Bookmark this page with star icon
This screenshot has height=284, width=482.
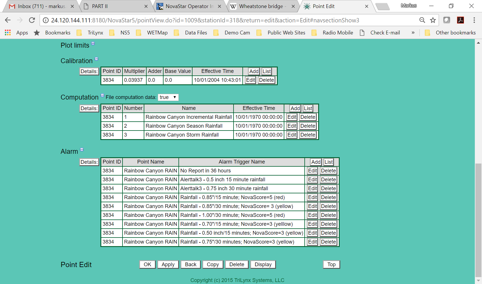[x=433, y=20]
